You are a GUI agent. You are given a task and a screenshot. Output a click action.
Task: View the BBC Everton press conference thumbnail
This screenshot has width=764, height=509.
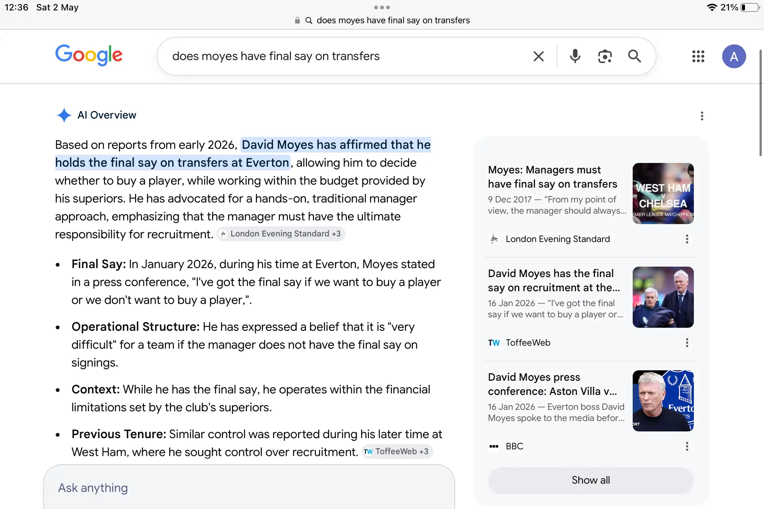pyautogui.click(x=663, y=400)
